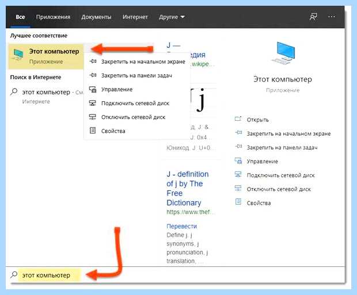Image resolution: width=357 pixels, height=295 pixels.
Task: Click pin-to-start icon in right pane
Action: (238, 133)
